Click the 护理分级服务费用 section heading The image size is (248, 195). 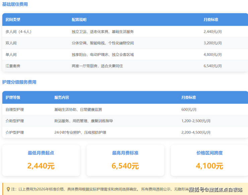coord(19,82)
